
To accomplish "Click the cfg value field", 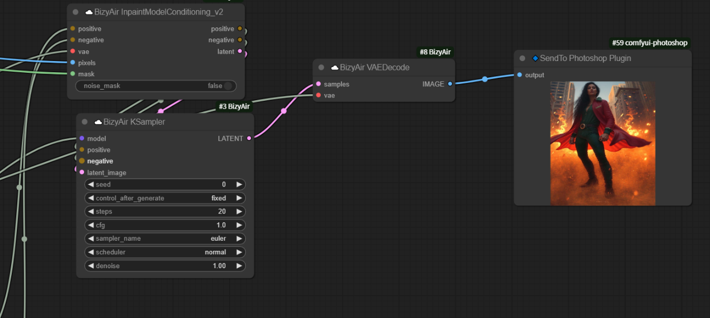I will (x=165, y=225).
